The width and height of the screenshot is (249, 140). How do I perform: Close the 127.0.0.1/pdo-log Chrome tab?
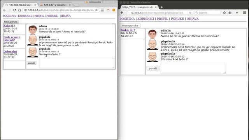[35, 5]
